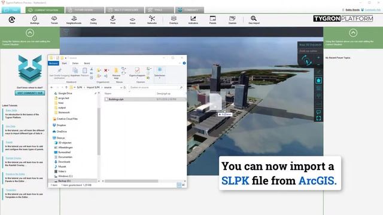The width and height of the screenshot is (383, 215).
Task: Select Google Drive in navigation pane
Action: coord(65,93)
